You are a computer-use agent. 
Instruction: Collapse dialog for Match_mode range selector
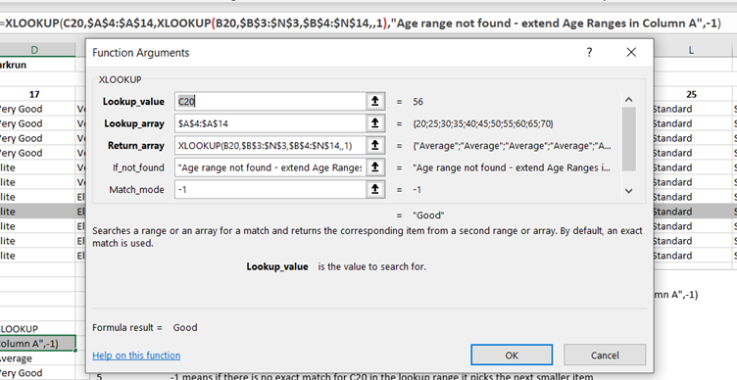pos(375,189)
